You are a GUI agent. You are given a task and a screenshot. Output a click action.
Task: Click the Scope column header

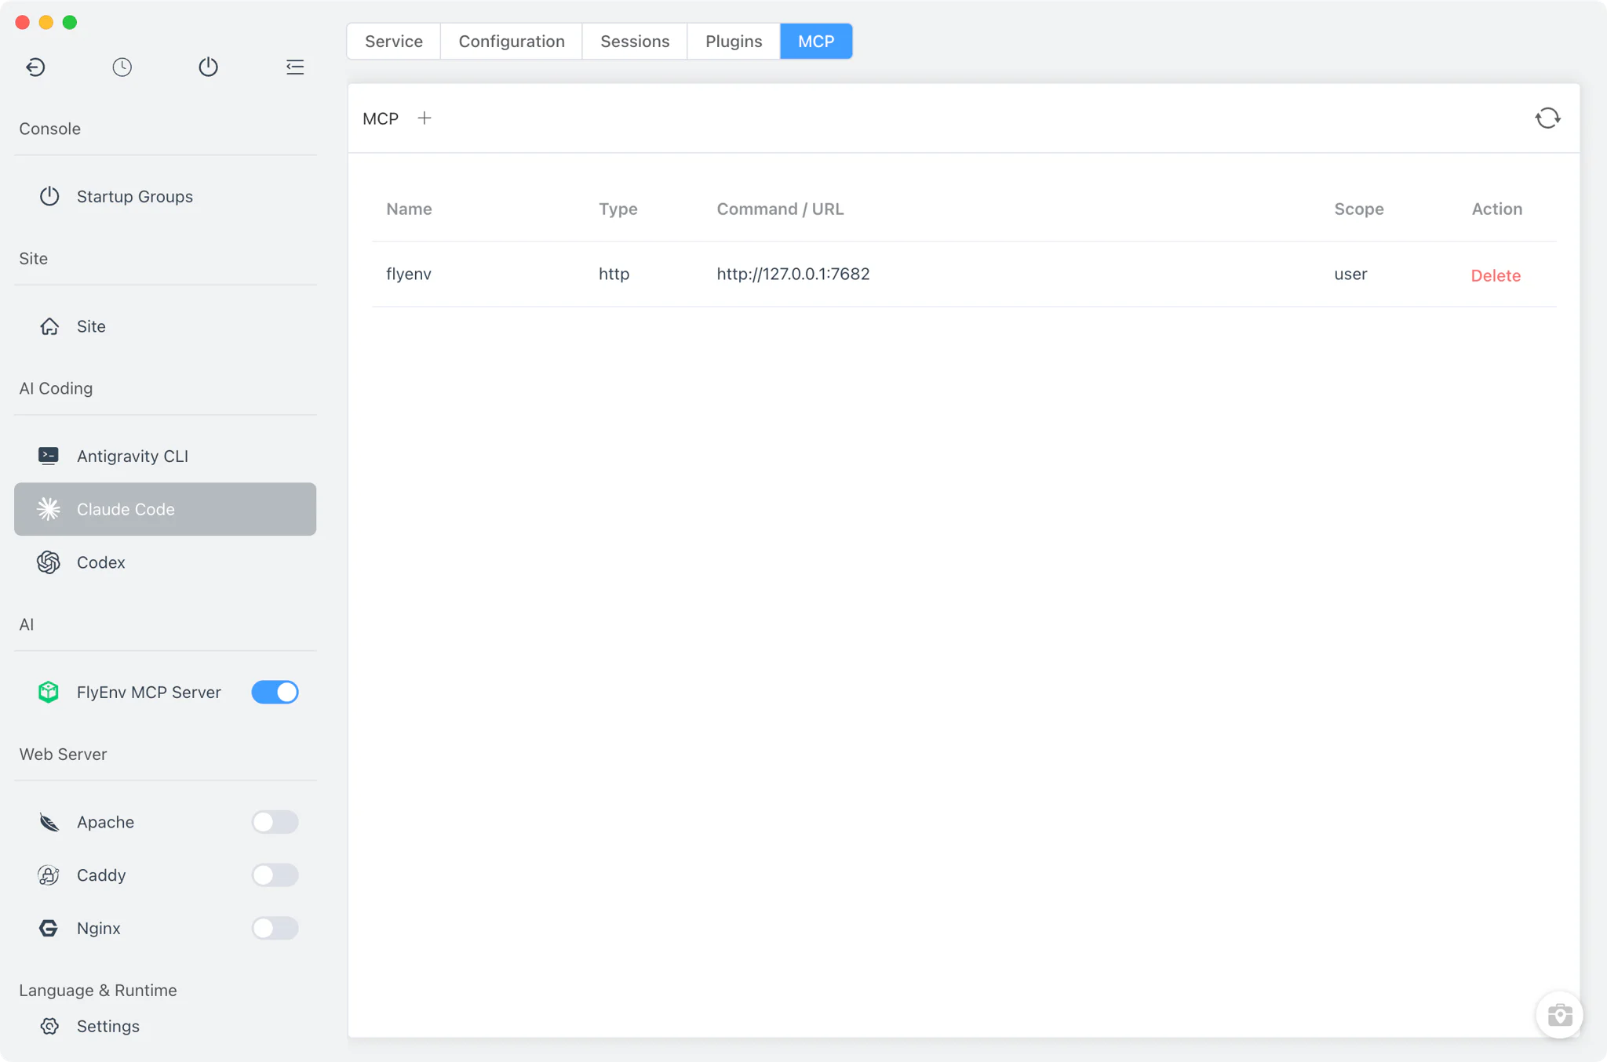1358,209
